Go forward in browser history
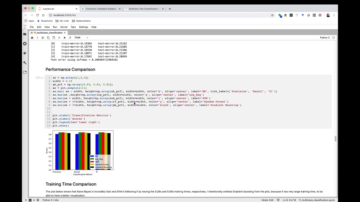360x202 pixels. [x=31, y=15]
